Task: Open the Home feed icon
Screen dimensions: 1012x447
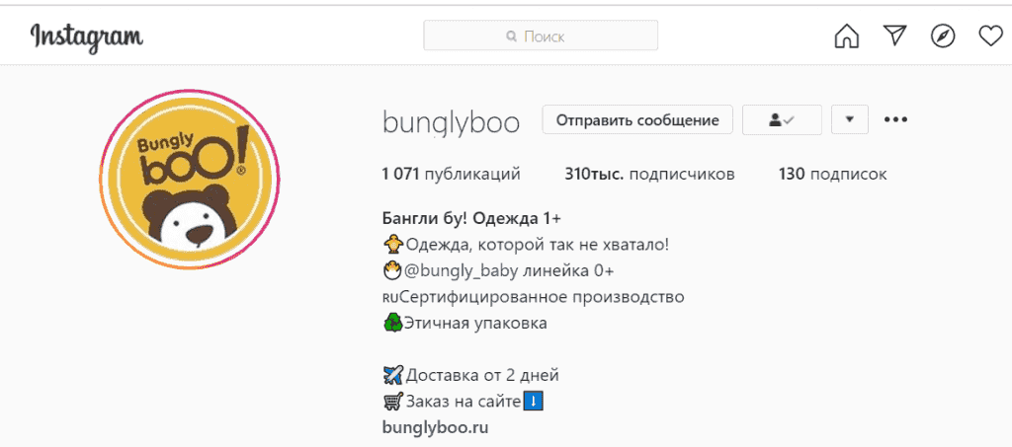Action: pos(847,36)
